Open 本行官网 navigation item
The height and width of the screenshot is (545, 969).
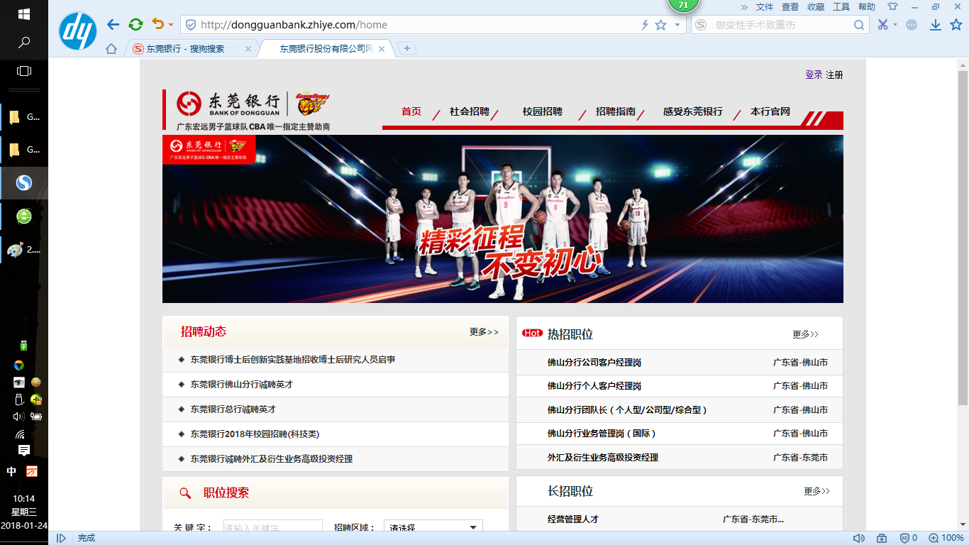tap(770, 112)
